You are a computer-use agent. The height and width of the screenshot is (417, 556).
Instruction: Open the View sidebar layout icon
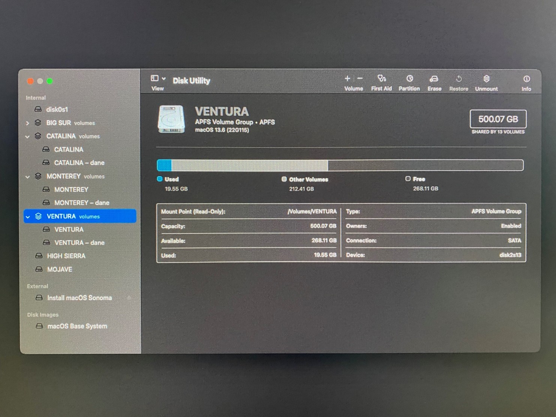pos(154,78)
